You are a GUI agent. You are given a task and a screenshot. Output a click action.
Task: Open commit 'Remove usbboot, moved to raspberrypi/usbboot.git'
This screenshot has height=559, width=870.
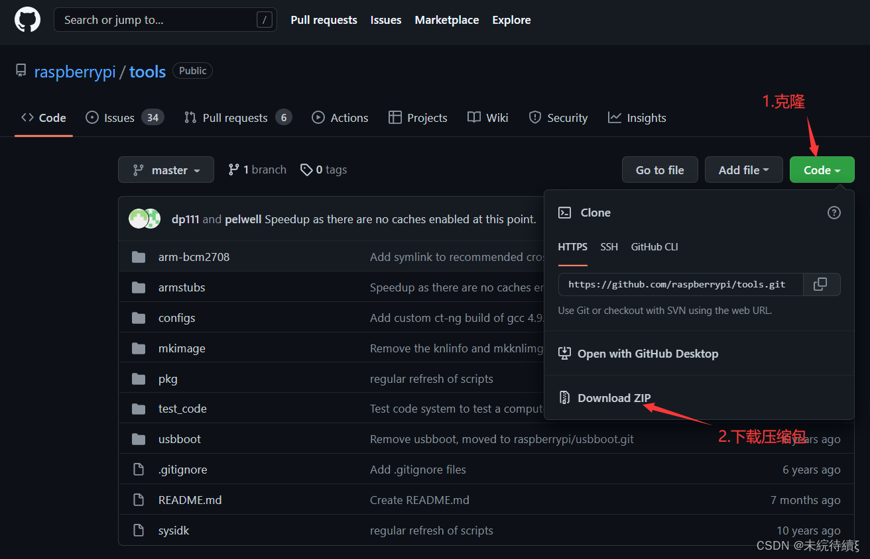point(502,439)
